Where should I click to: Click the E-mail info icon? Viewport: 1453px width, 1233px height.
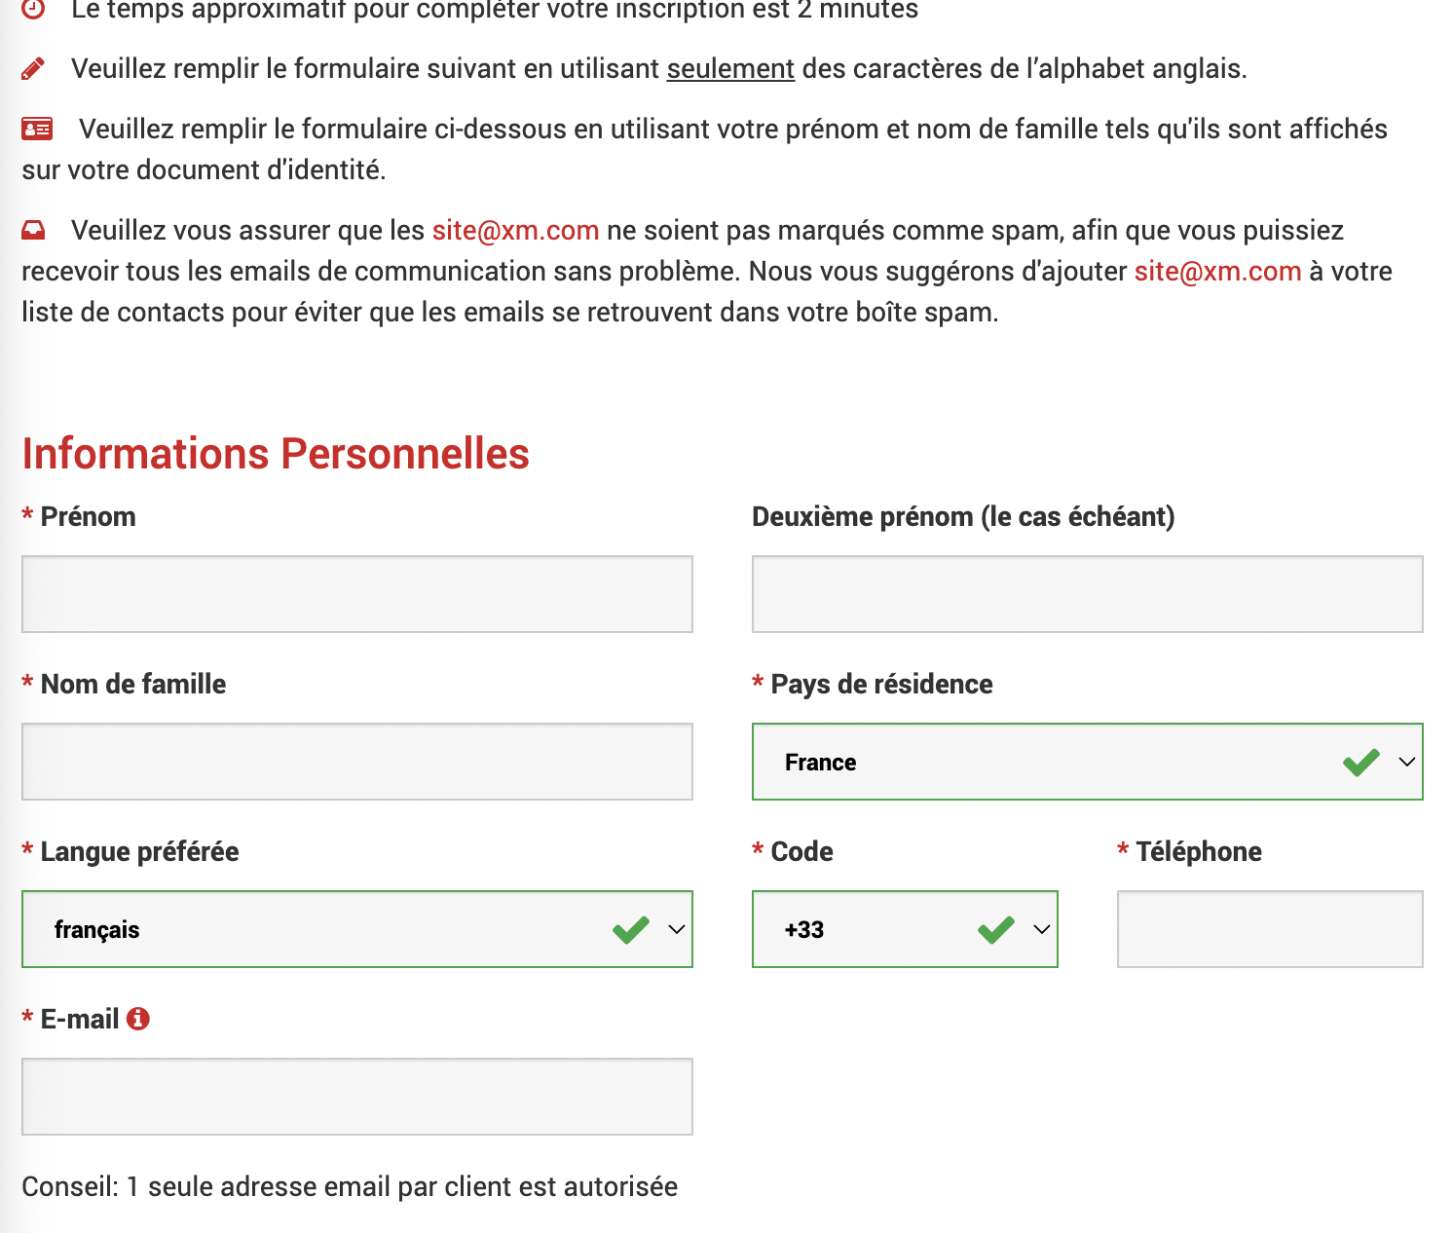tap(138, 1019)
